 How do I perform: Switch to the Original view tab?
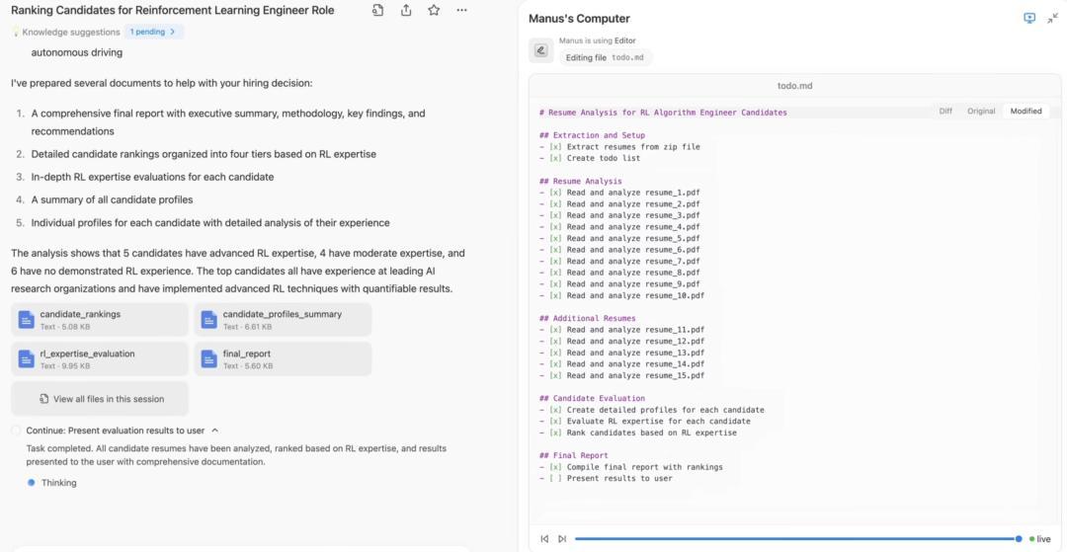[x=981, y=111]
